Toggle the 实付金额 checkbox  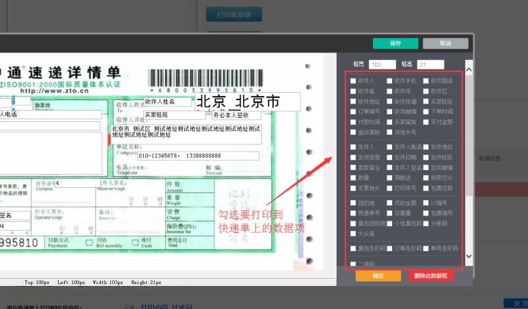426,122
